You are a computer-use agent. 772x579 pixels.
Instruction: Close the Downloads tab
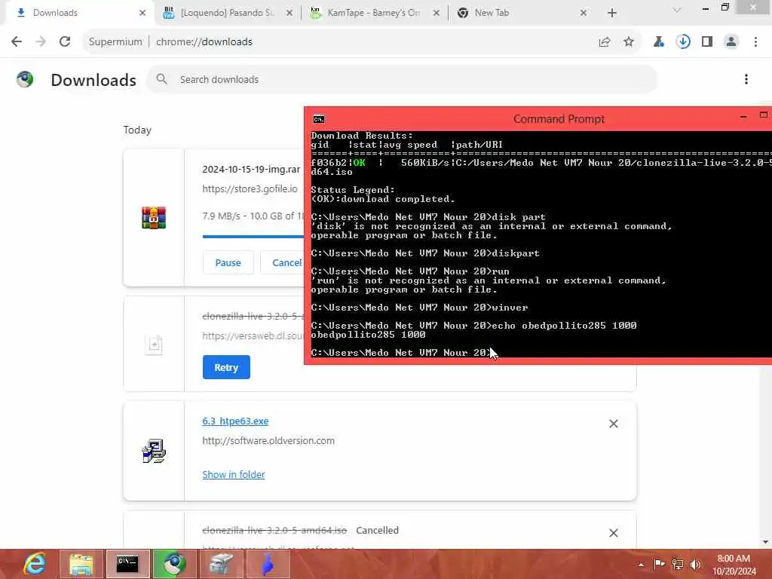click(142, 13)
